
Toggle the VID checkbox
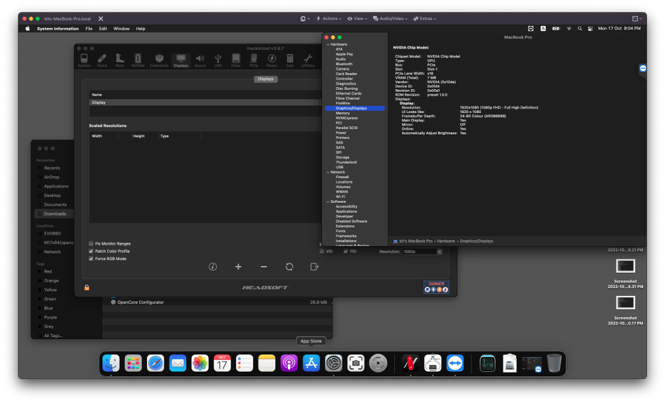322,251
